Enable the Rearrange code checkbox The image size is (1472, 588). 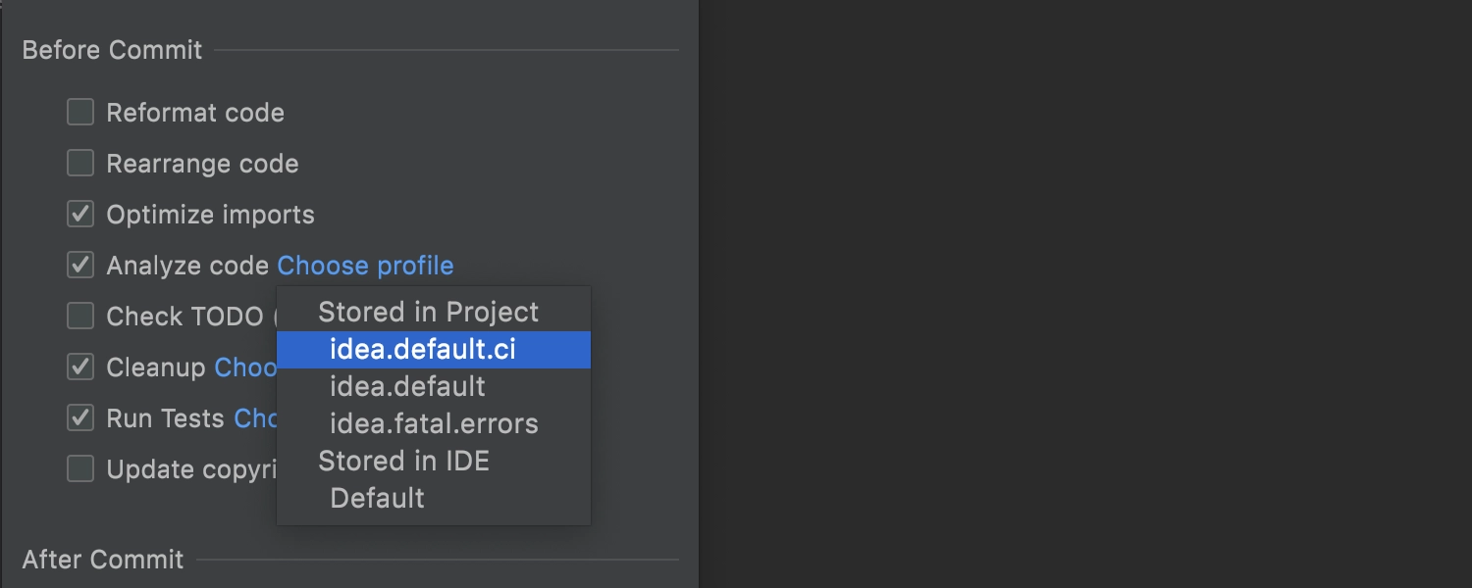point(80,164)
